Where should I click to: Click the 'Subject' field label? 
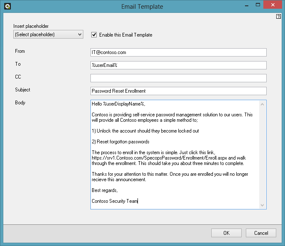22,90
